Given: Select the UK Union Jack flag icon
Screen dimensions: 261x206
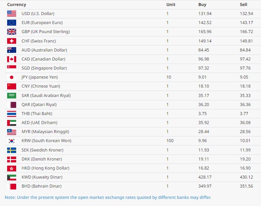Looking at the screenshot, I should tap(12, 32).
